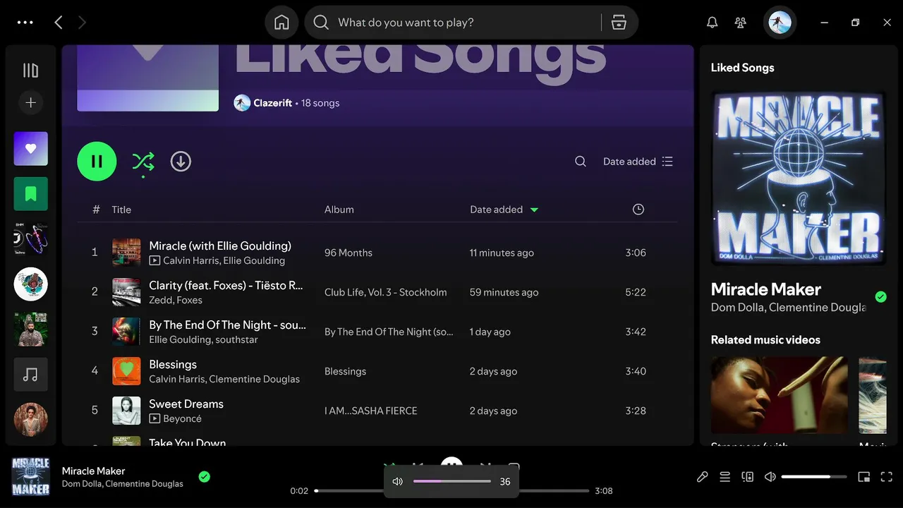Select track Miracle (with Ellie Goulding)
This screenshot has height=508, width=903.
click(220, 246)
